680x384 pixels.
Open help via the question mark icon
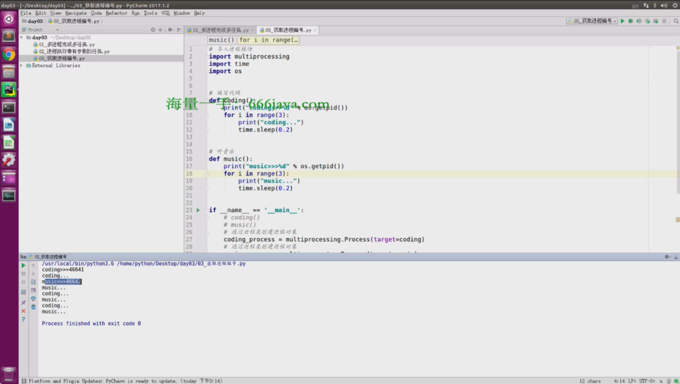tap(23, 320)
